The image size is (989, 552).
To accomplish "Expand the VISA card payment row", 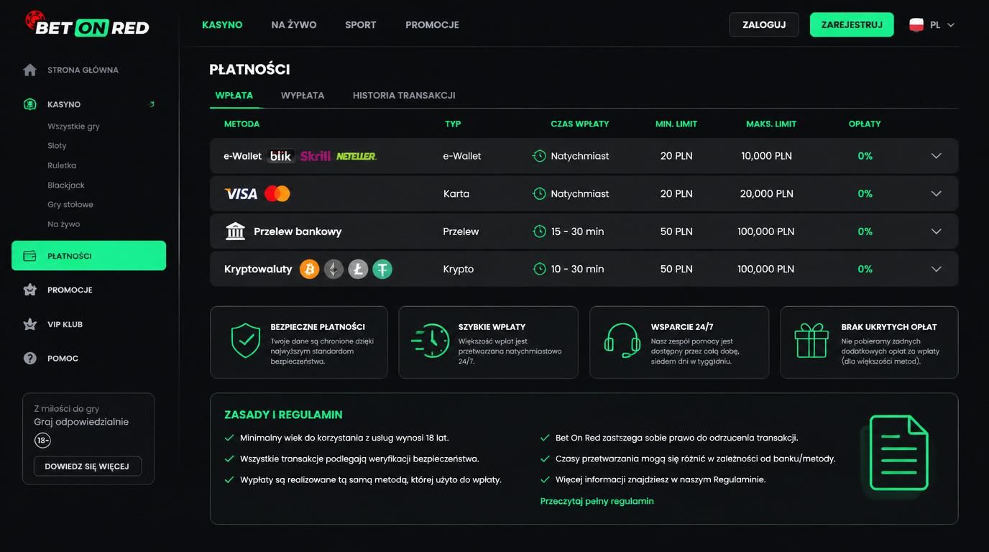I will click(x=936, y=193).
